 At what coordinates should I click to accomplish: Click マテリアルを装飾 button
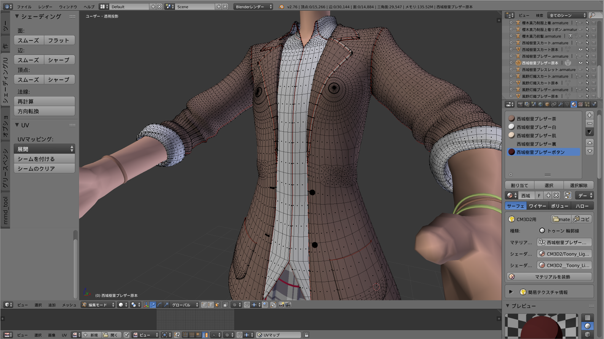550,277
